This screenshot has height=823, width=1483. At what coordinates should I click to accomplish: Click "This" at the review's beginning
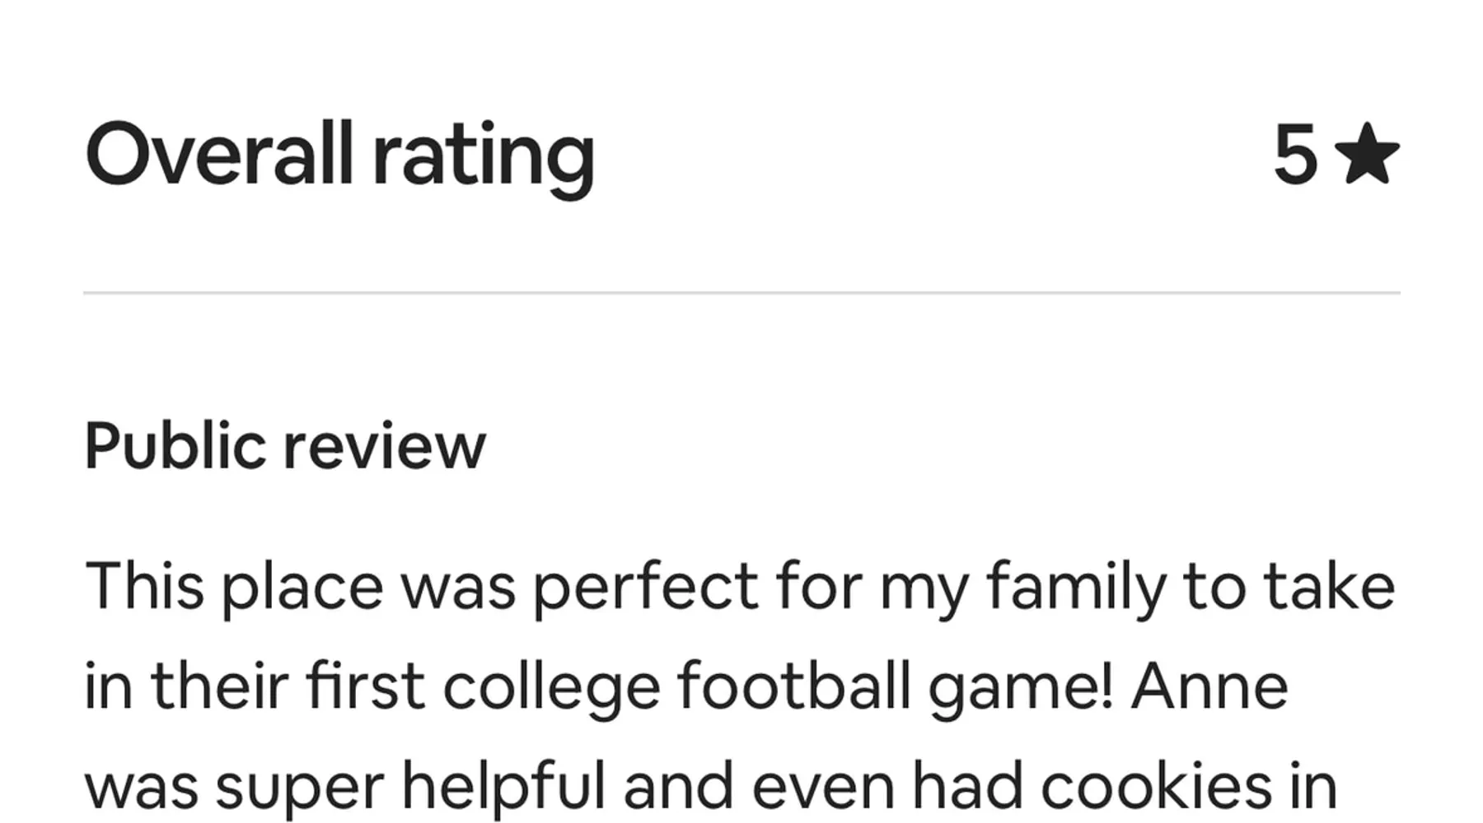pos(144,587)
